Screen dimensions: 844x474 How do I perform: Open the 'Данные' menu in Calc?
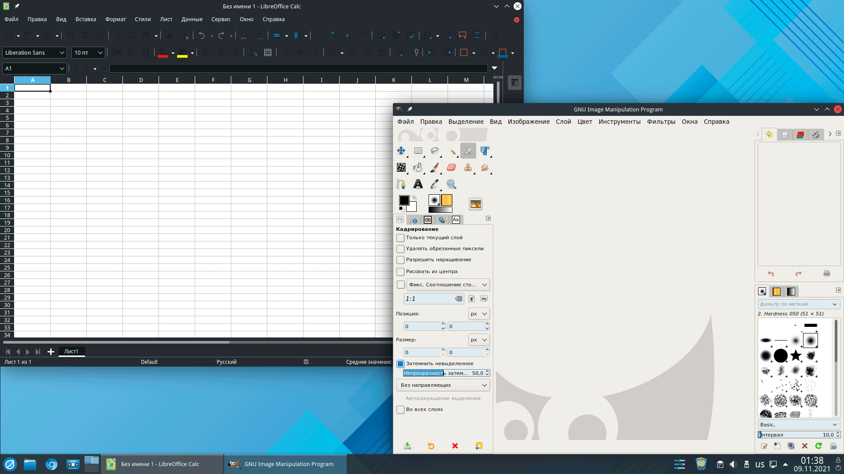tap(192, 19)
